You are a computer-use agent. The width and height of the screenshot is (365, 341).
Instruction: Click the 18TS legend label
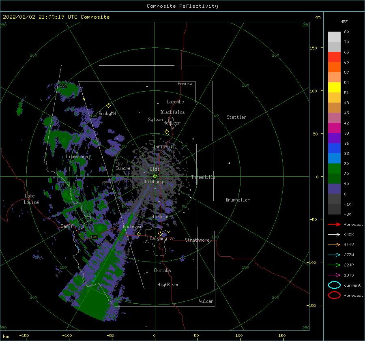[349, 275]
